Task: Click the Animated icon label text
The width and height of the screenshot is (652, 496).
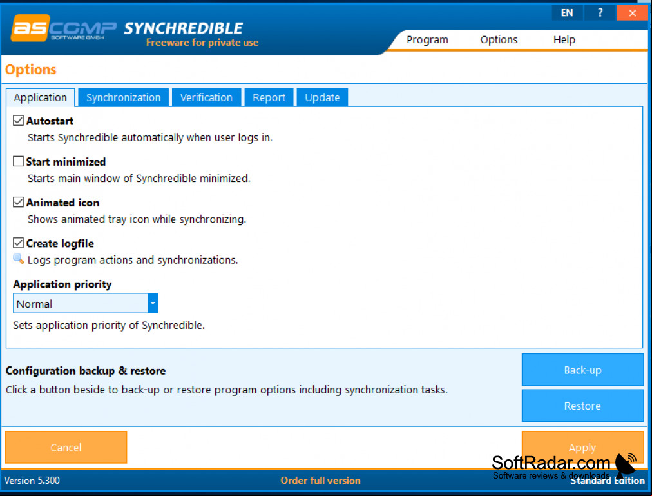Action: 62,203
